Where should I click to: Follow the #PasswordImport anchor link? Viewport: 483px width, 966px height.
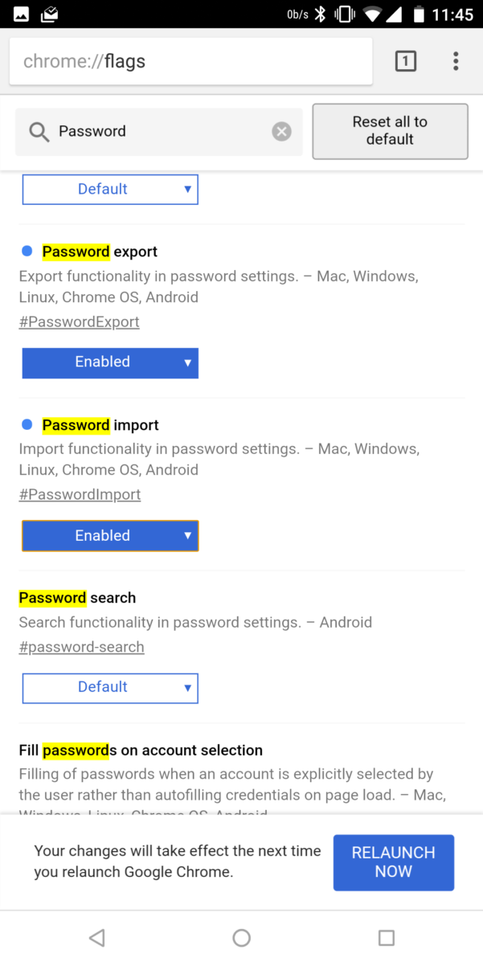coord(80,495)
